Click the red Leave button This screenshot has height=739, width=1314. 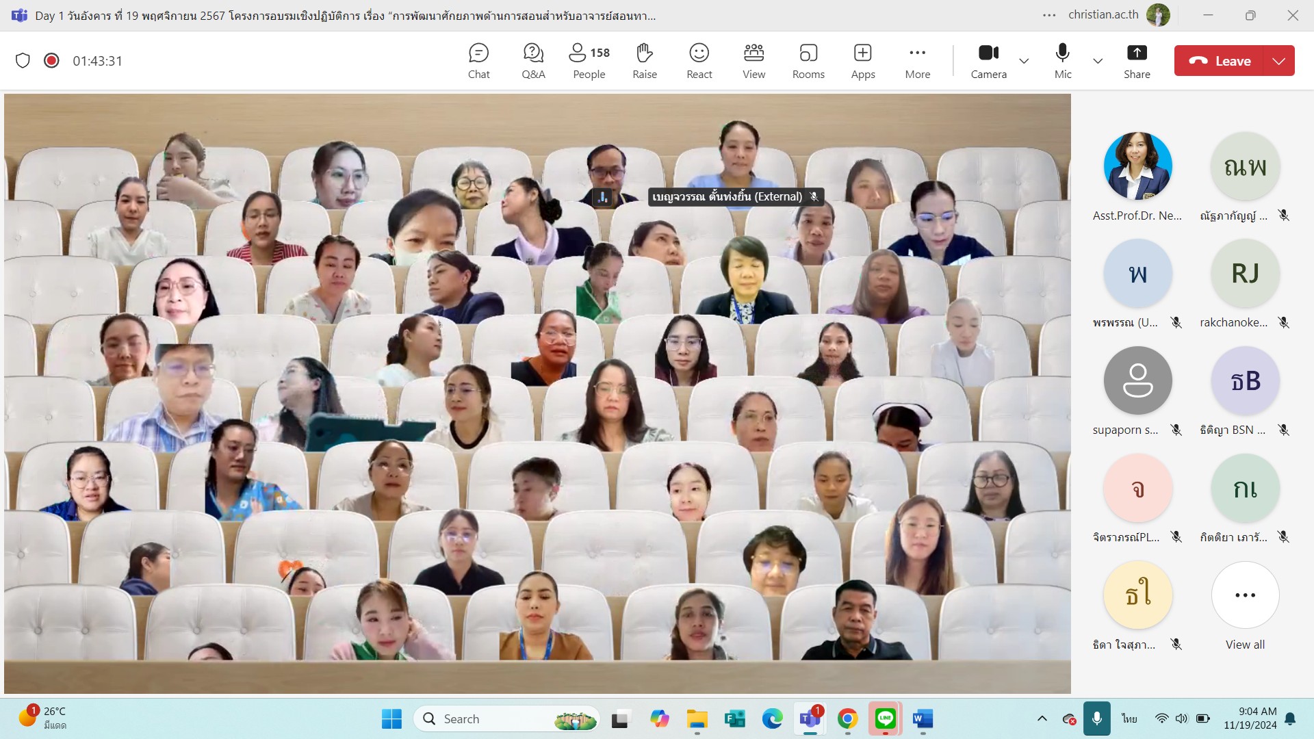[x=1220, y=61]
